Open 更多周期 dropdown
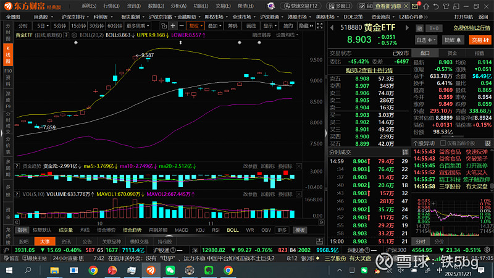This screenshot has height=278, width=494. pyautogui.click(x=138, y=26)
